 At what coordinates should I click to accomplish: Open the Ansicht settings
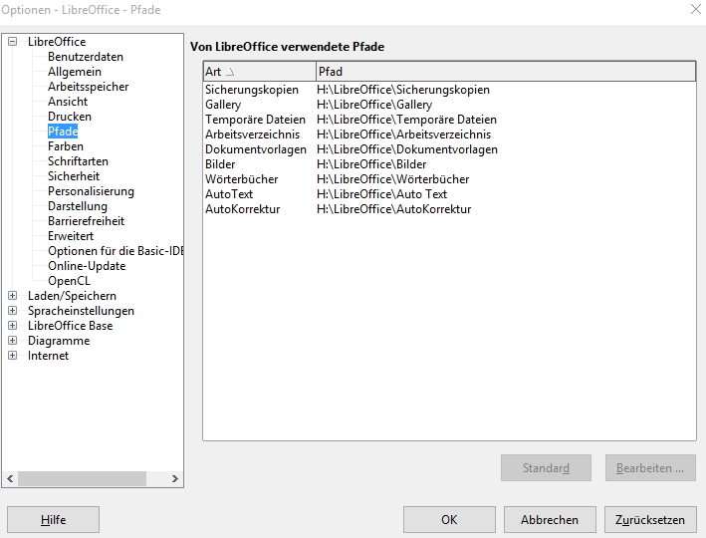click(x=68, y=102)
